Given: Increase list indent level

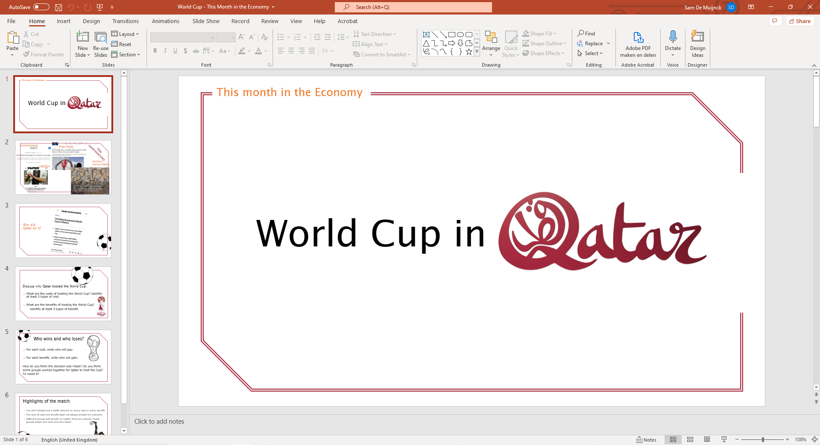Looking at the screenshot, I should [328, 37].
